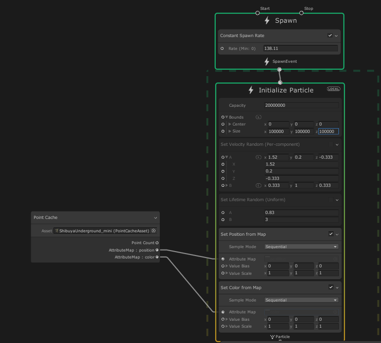Collapse the velocity A vector foldout
Viewport: 381px width, 343px height.
[x=227, y=157]
